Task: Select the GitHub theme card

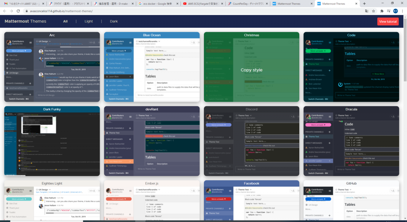Action: tap(351, 200)
